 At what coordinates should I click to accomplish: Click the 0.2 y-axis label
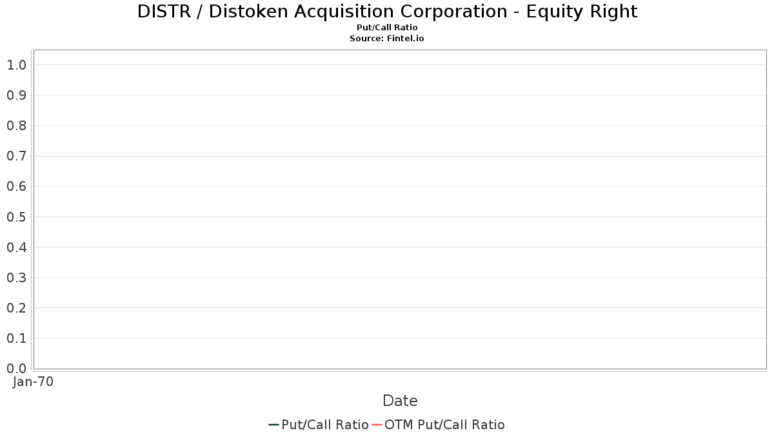point(16,307)
